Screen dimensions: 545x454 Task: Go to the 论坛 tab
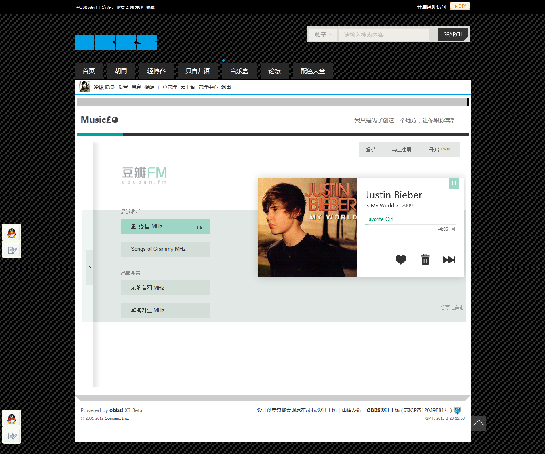(x=275, y=71)
